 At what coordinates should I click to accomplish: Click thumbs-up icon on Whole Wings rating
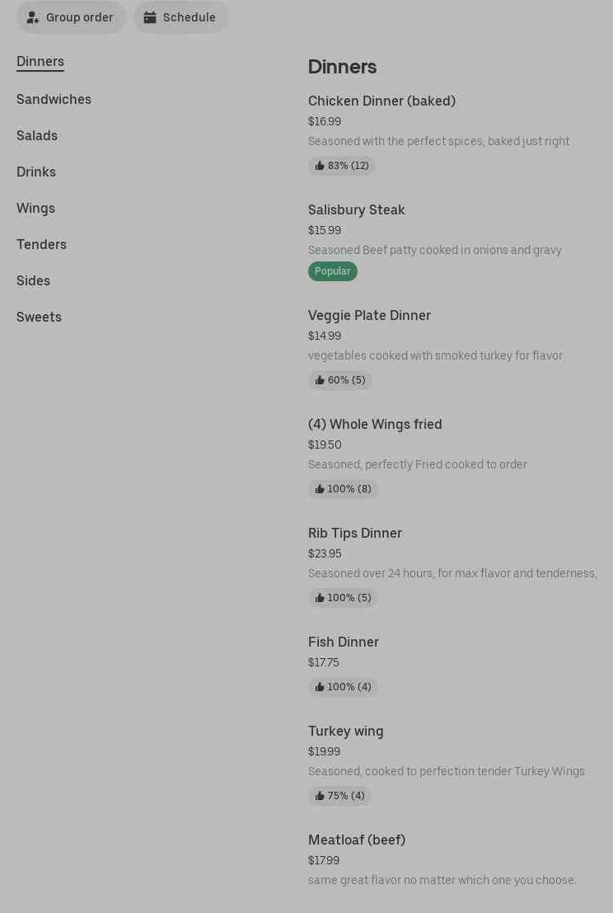320,489
